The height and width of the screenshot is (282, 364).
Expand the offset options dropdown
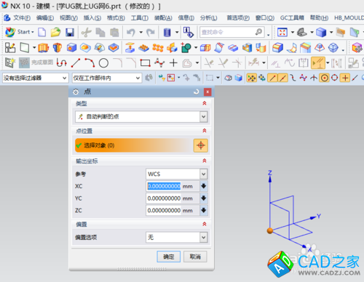point(204,237)
